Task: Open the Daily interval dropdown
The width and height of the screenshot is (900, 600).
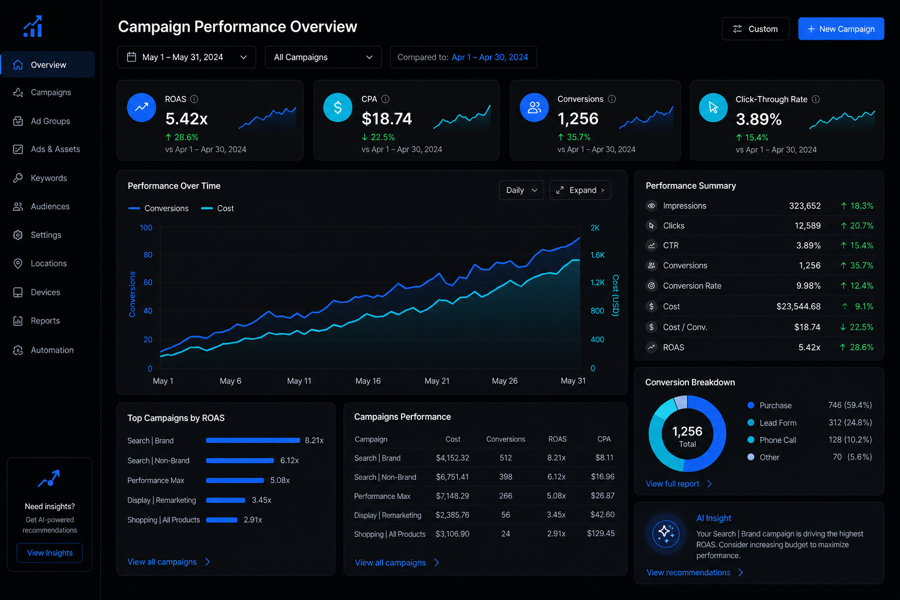Action: [x=521, y=190]
